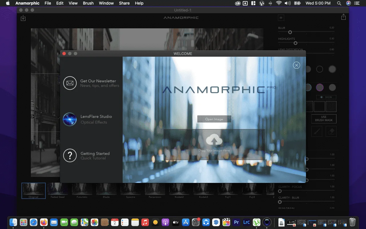366x229 pixels.
Task: Select the Kodak2 preset thumbnail
Action: (179, 191)
